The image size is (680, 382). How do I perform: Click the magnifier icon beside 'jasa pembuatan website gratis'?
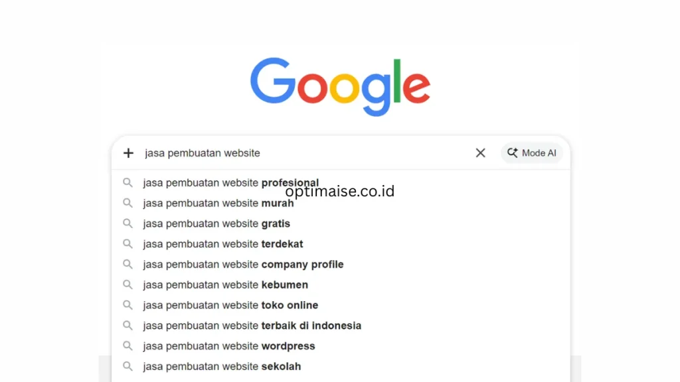pyautogui.click(x=128, y=223)
